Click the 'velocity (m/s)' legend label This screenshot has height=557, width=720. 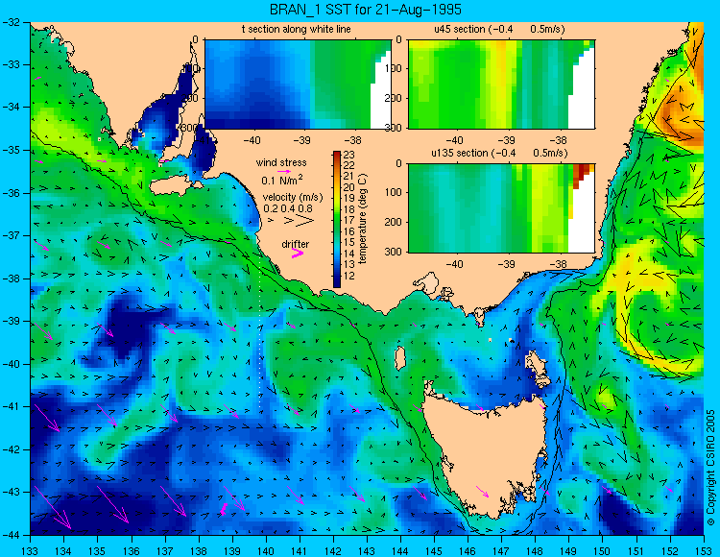click(x=293, y=197)
